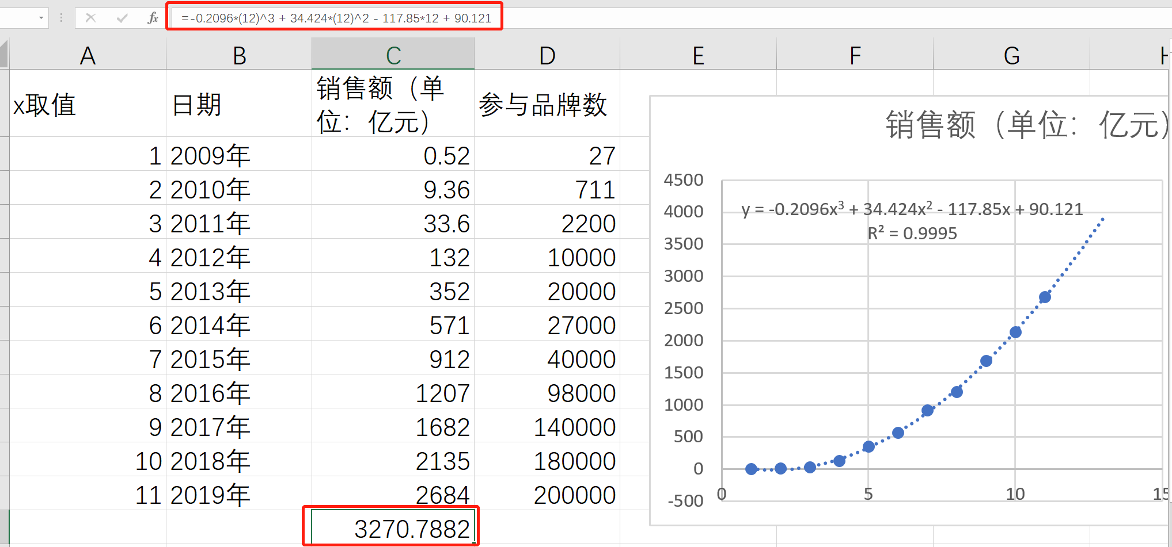This screenshot has height=547, width=1172.
Task: Select the brand count cell 180000
Action: (x=547, y=460)
